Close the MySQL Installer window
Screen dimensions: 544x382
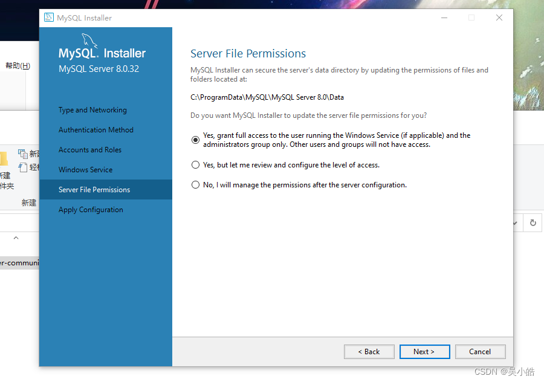pos(499,18)
